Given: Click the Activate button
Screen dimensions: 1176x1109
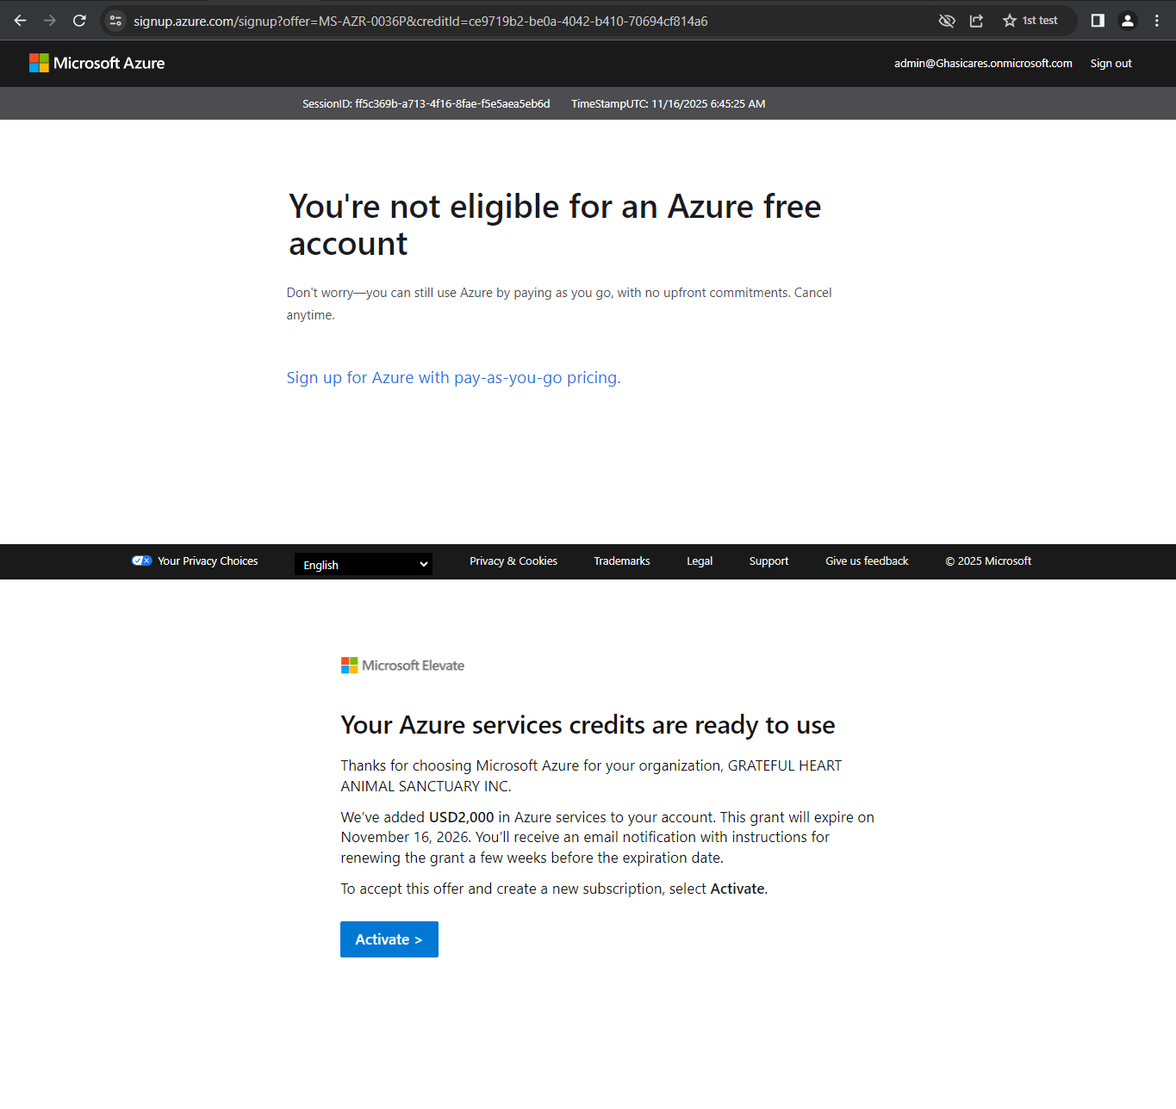Looking at the screenshot, I should (389, 939).
